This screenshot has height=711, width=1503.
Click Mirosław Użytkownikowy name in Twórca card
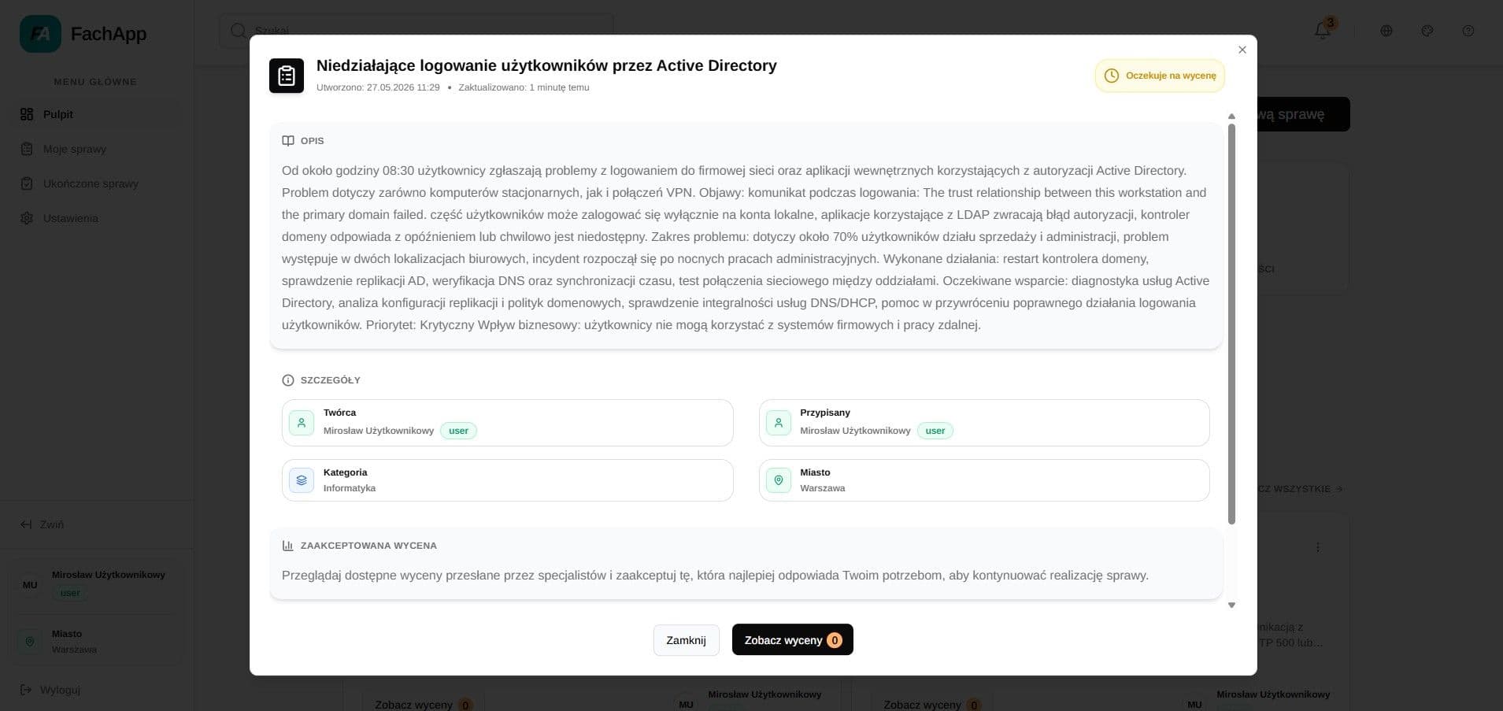[379, 431]
